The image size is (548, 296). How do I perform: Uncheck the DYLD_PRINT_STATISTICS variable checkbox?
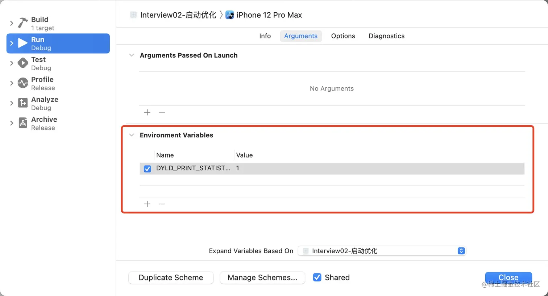tap(148, 168)
